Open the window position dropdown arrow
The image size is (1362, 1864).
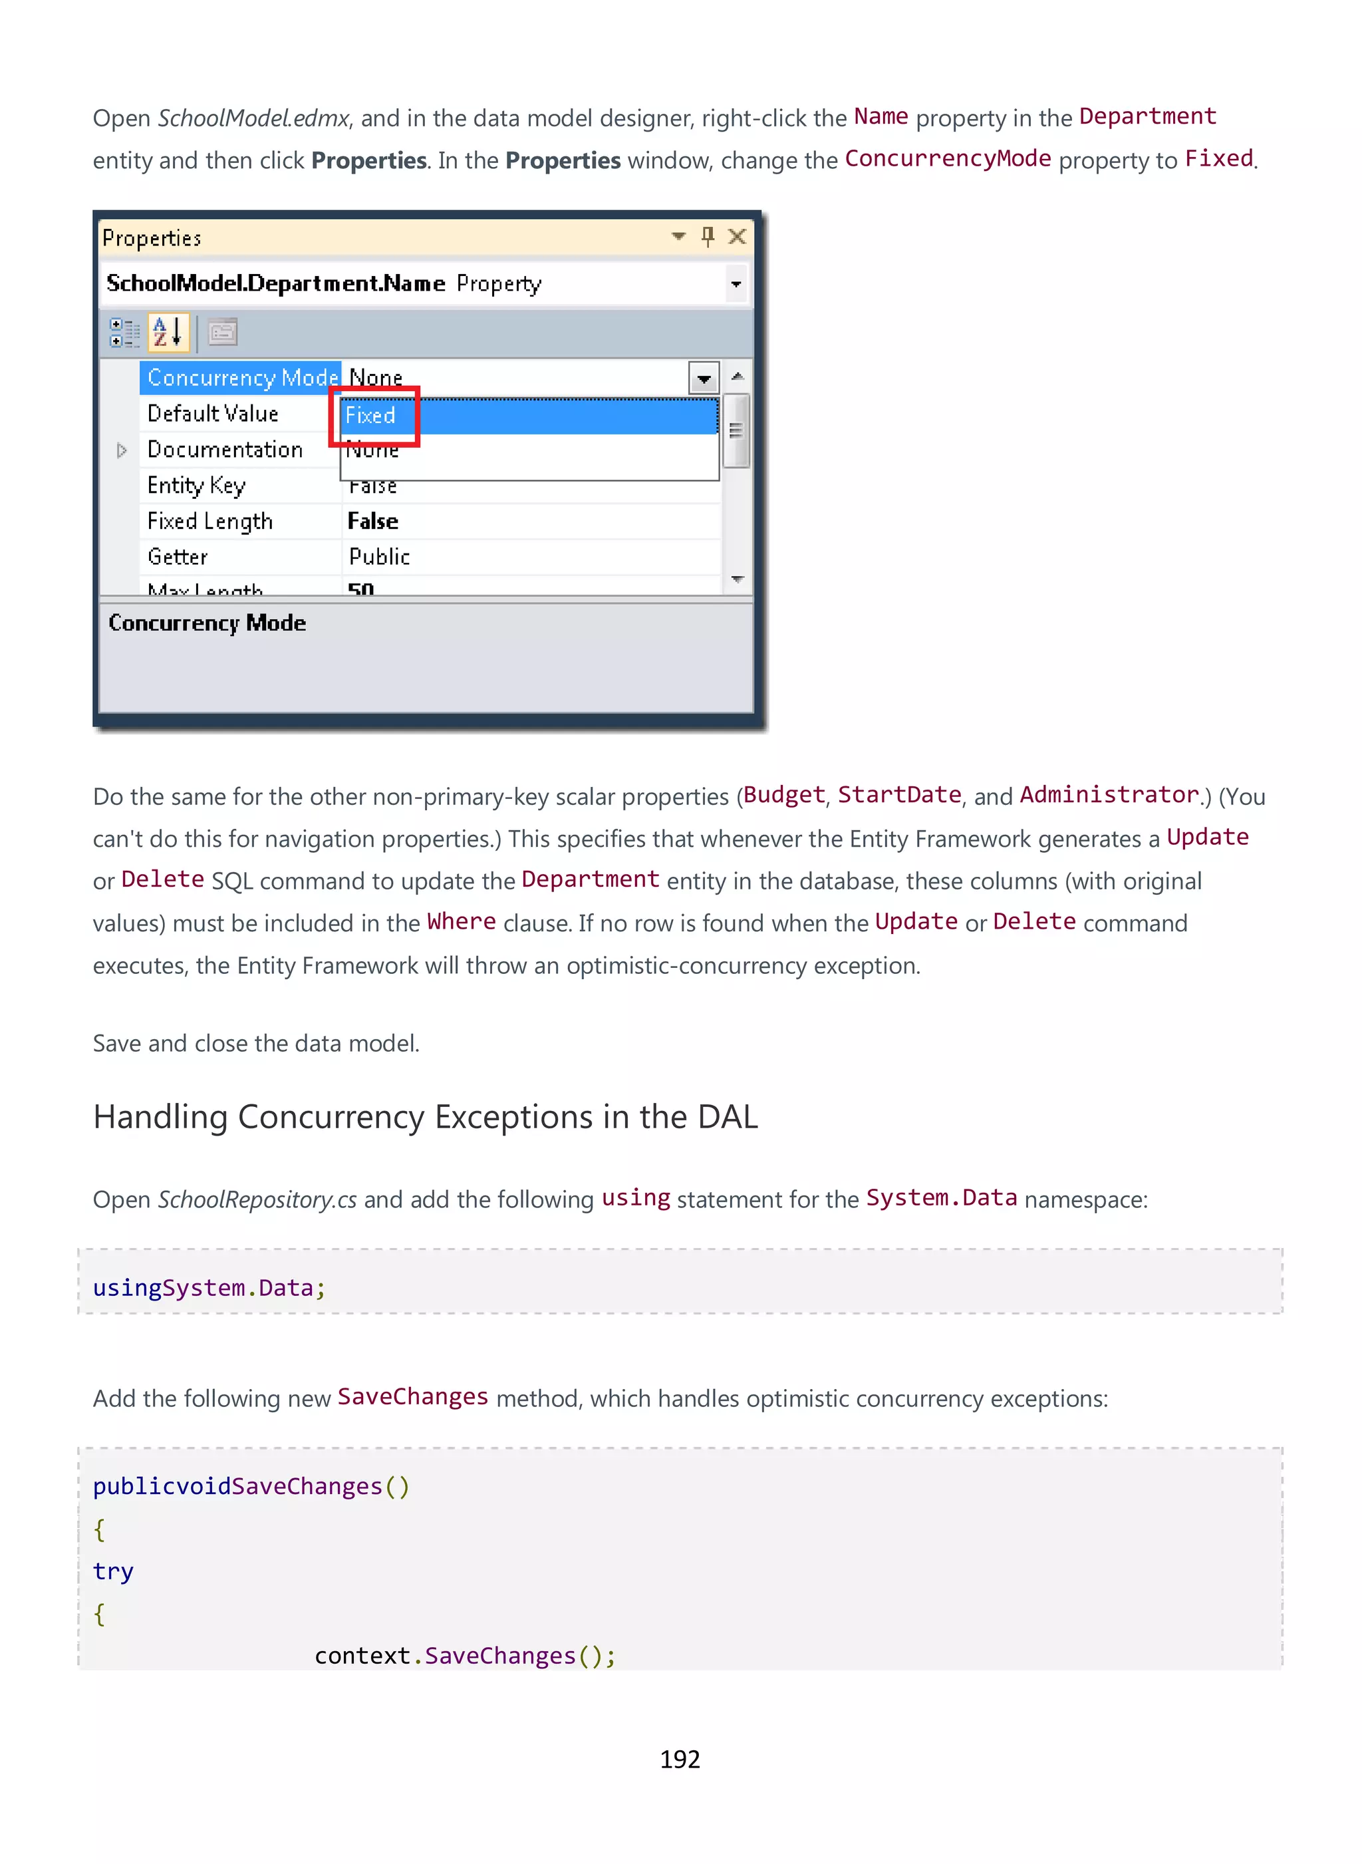(x=678, y=237)
